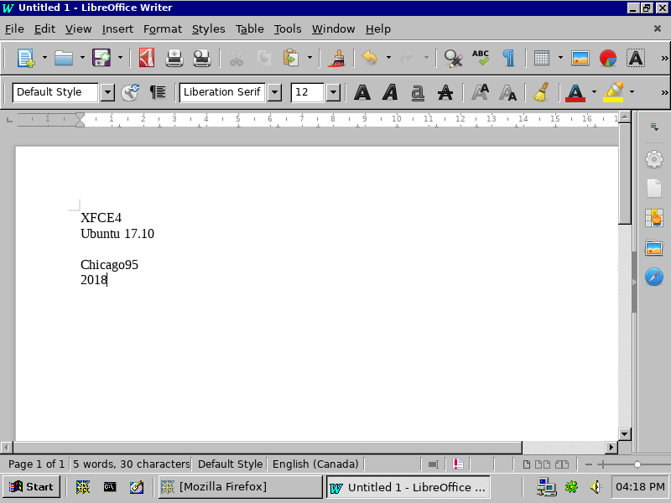Click the Start button in the taskbar

pyautogui.click(x=31, y=486)
